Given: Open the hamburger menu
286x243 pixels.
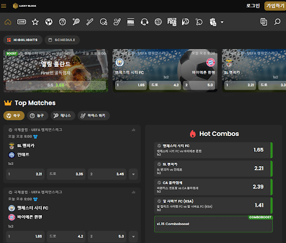Looking at the screenshot, I should 3,6.
